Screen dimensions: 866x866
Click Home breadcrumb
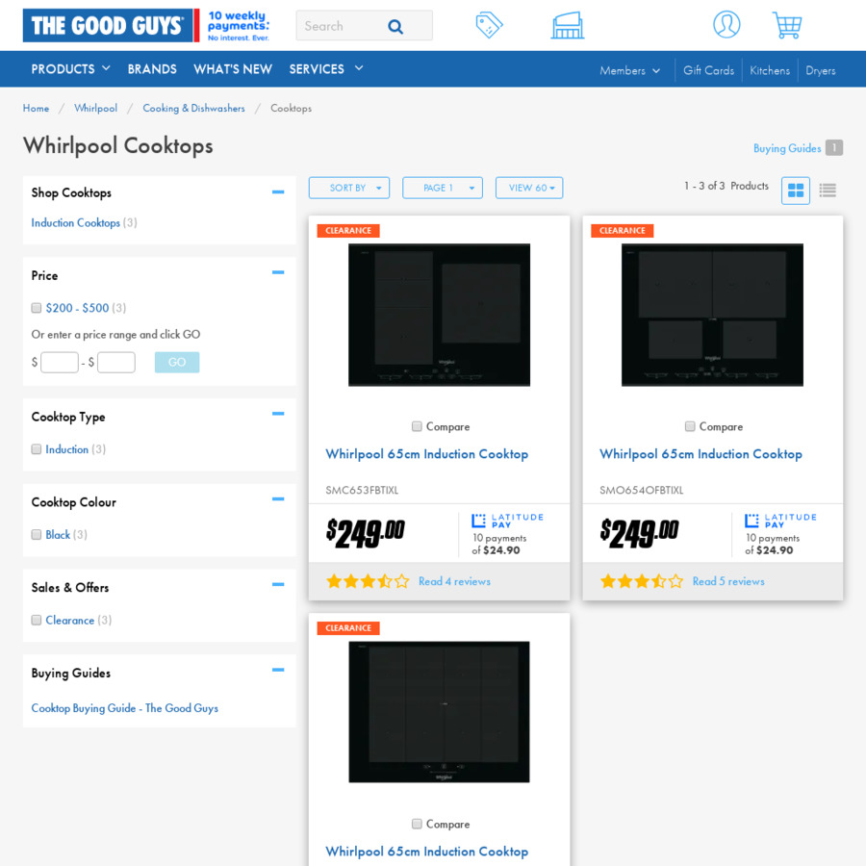(36, 108)
